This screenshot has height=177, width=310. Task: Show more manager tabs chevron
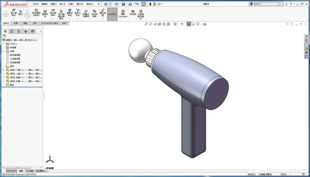pos(41,31)
